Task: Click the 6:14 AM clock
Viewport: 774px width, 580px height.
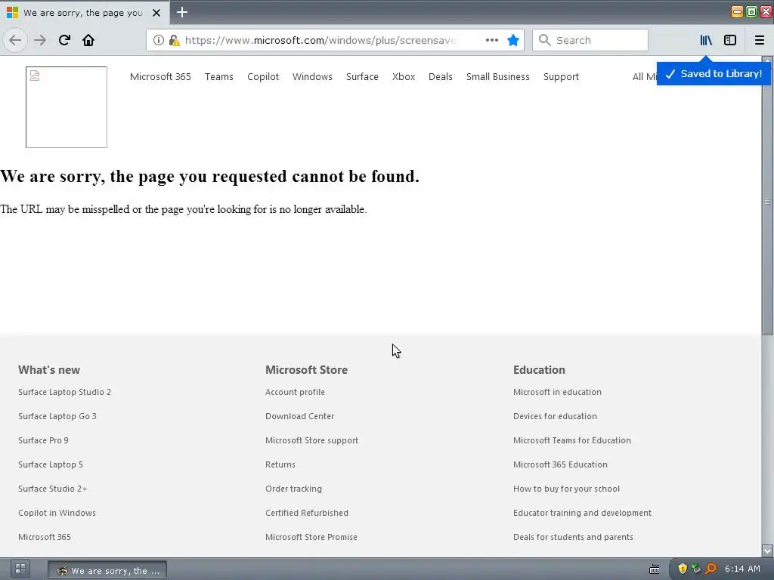Action: [742, 569]
